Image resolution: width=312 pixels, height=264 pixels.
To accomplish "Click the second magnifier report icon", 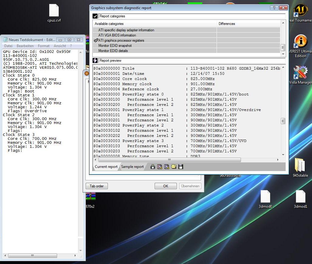I will point(167,167).
